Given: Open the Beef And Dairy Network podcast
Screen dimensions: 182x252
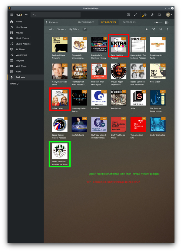Looking at the screenshot, I should 60,45.
